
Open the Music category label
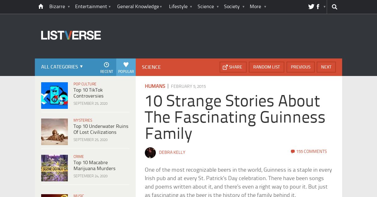[79, 195]
